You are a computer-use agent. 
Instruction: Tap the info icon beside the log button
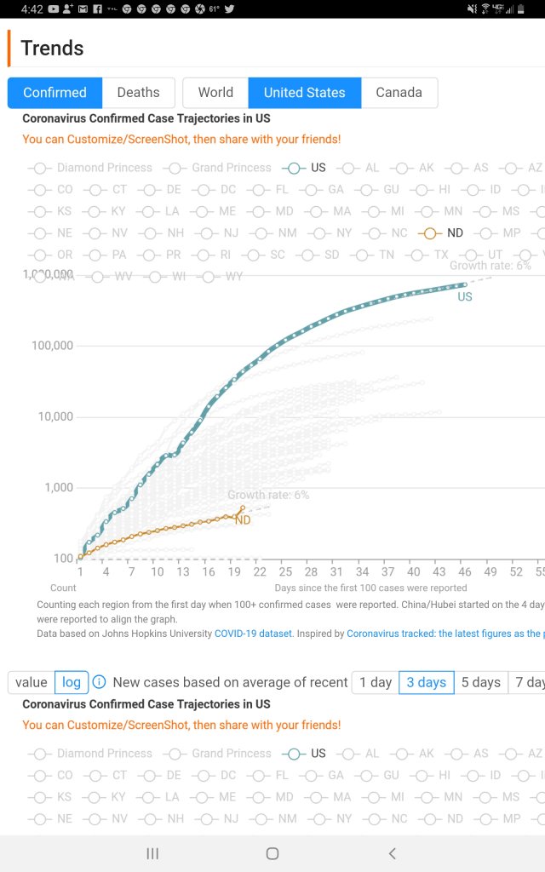99,682
